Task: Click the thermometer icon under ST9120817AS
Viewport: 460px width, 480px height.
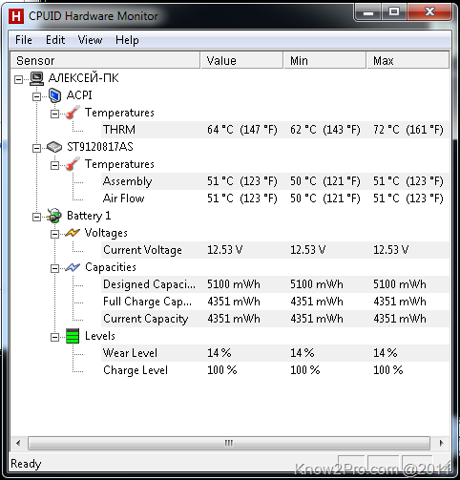Action: coord(73,164)
